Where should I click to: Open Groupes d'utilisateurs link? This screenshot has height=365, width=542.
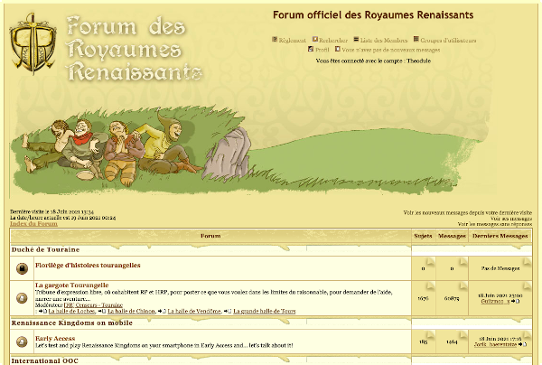(x=448, y=41)
